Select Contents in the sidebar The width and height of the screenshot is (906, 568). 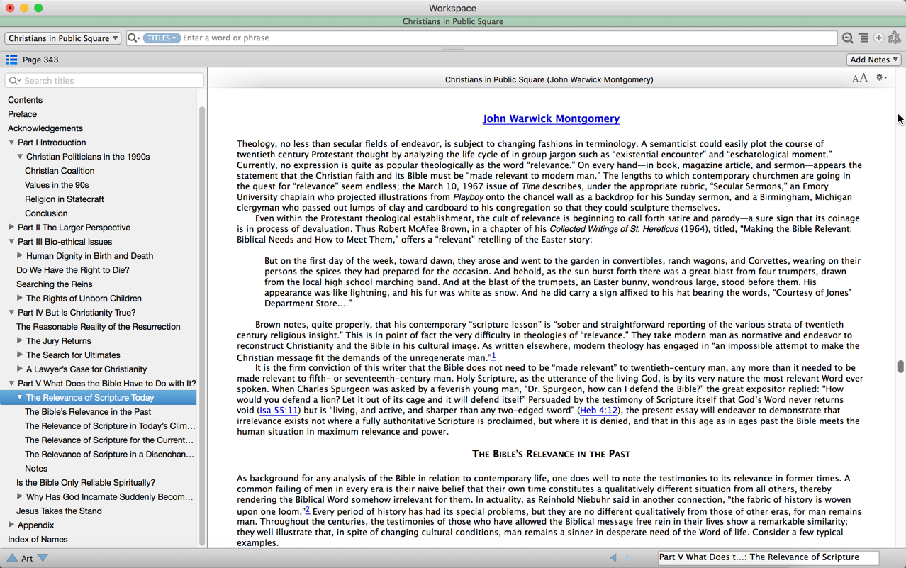pyautogui.click(x=25, y=100)
